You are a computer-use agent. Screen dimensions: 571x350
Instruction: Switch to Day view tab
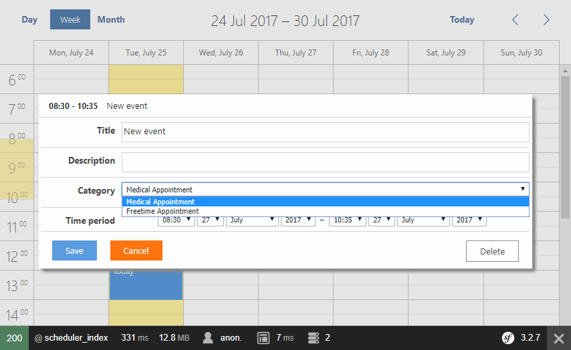(29, 19)
